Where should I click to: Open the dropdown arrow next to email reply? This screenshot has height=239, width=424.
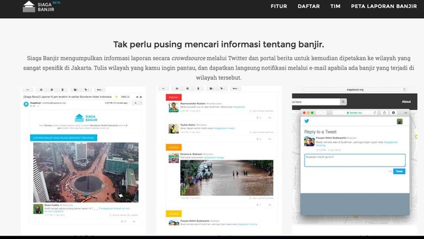[x=141, y=103]
